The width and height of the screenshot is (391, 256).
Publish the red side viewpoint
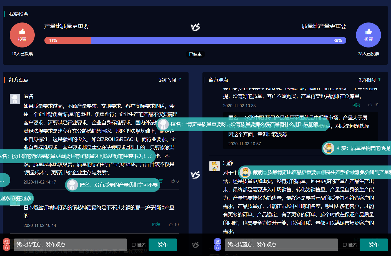tap(162, 245)
